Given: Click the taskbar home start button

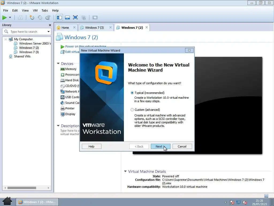Looking at the screenshot, I should pos(7,201).
